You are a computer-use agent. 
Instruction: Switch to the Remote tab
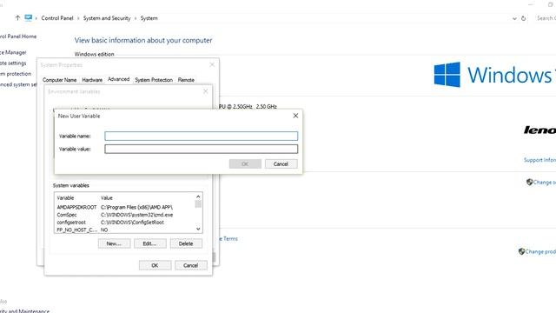point(186,80)
